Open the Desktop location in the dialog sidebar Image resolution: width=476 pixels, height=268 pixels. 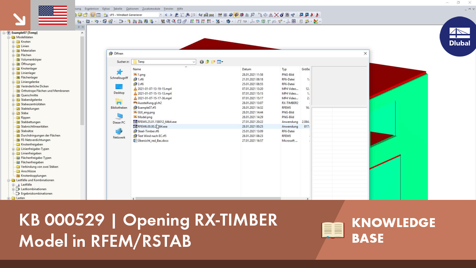[119, 90]
